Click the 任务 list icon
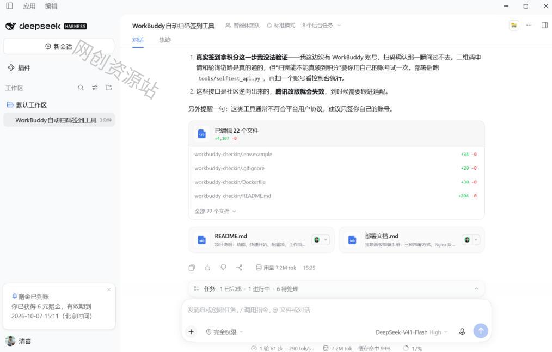The image size is (552, 352). [x=197, y=289]
